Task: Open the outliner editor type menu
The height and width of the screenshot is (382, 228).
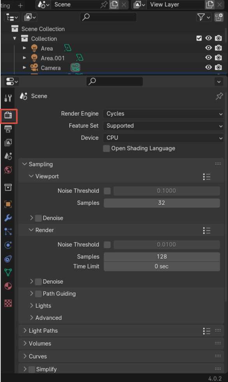Action: coord(12,17)
